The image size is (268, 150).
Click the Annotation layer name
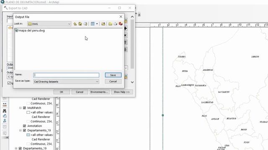pyautogui.click(x=34, y=126)
